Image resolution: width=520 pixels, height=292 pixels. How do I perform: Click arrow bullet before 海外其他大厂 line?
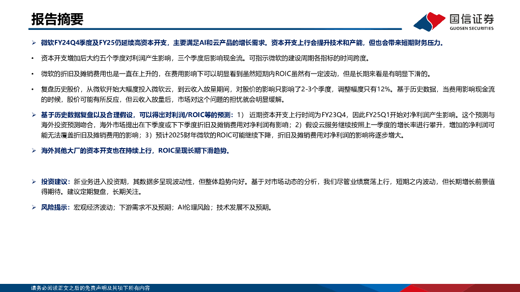click(x=34, y=151)
